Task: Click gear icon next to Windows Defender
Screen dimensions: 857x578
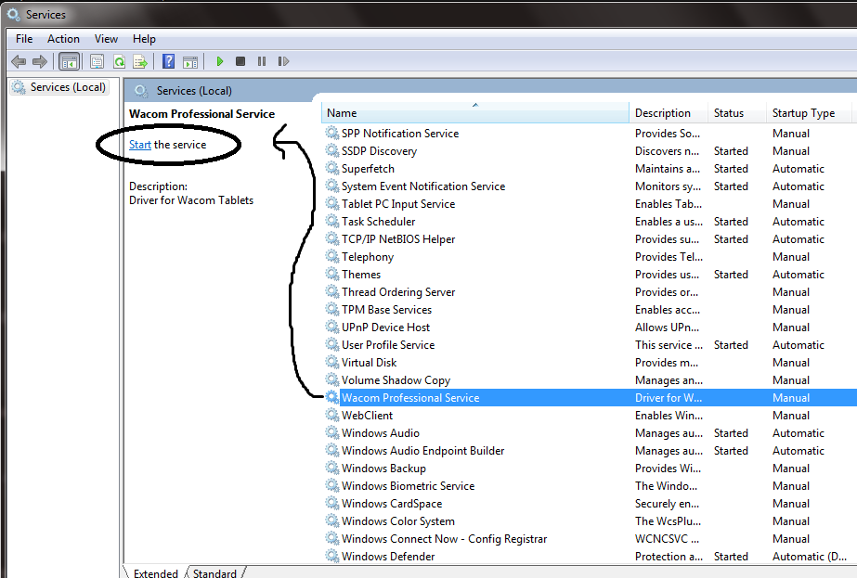Action: click(331, 556)
